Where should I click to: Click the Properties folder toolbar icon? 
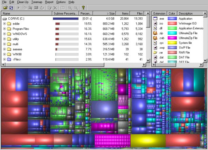[x=63, y=8]
